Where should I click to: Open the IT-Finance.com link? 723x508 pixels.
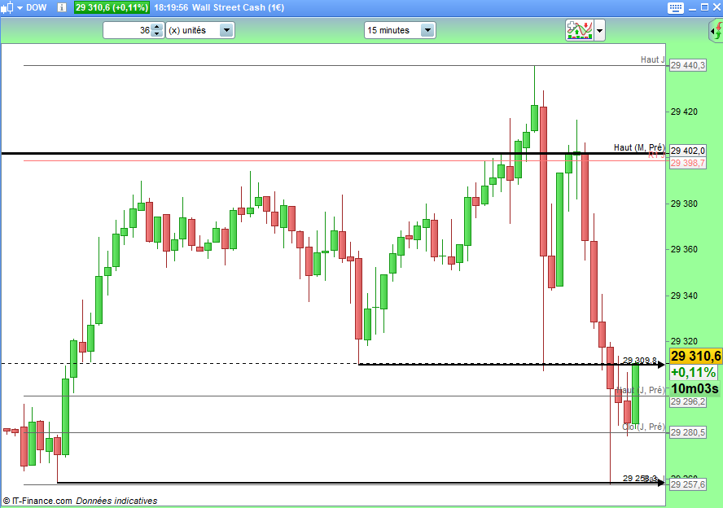pos(37,501)
